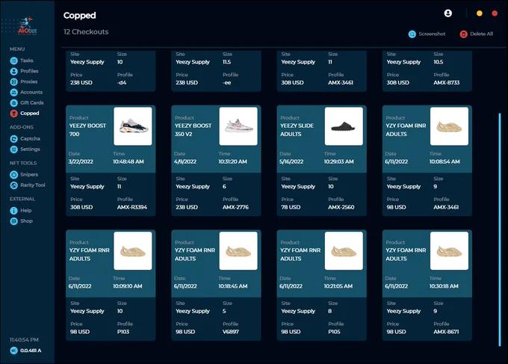
Task: Click the profile 'P105' text
Action: pos(334,332)
